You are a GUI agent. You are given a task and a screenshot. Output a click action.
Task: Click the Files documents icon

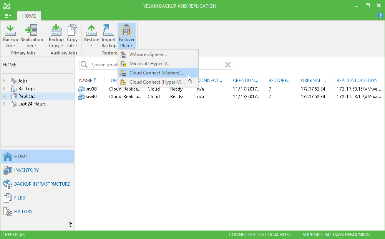click(8, 198)
